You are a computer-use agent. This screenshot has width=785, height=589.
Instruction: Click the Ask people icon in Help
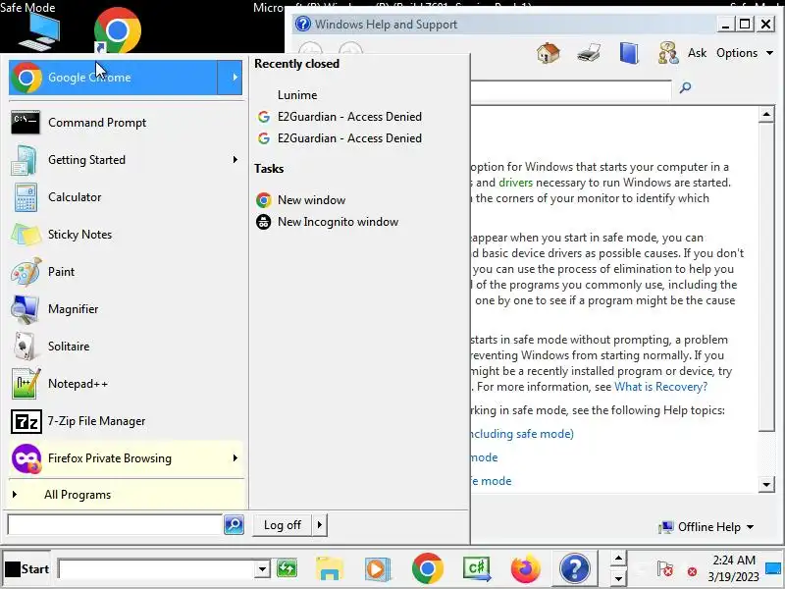[x=668, y=53]
